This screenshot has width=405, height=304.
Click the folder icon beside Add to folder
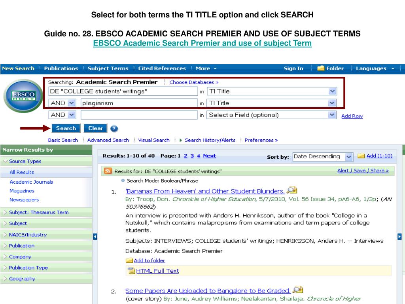pos(129,260)
